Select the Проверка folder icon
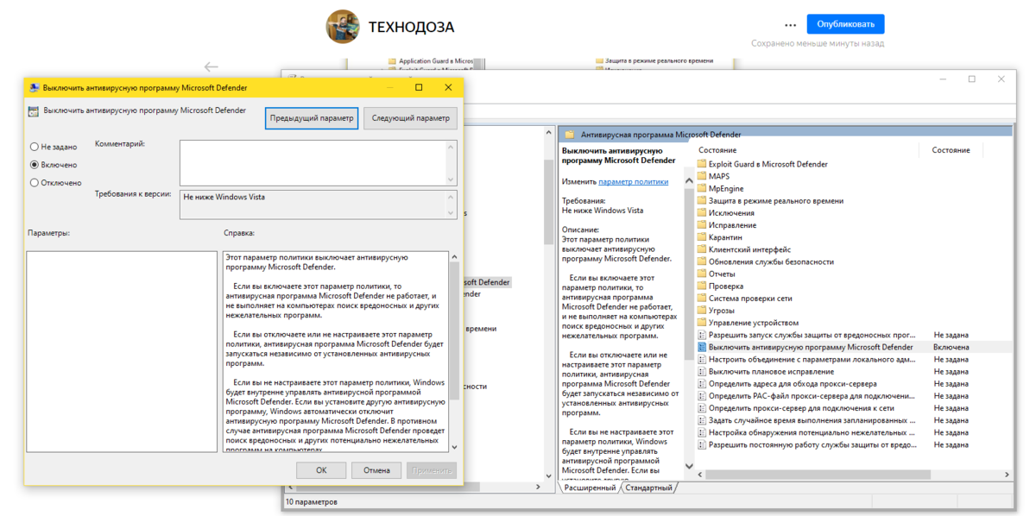Viewport: 1036px width, 516px height. (x=702, y=286)
